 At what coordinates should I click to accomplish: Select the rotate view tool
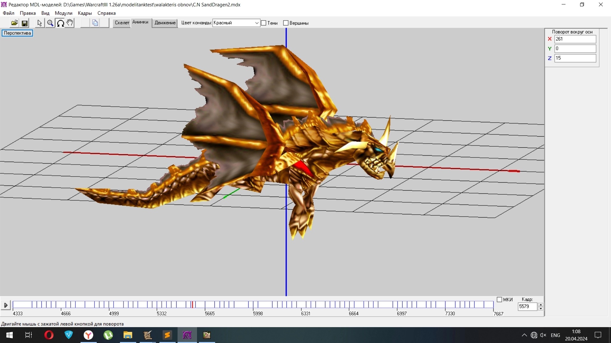60,23
